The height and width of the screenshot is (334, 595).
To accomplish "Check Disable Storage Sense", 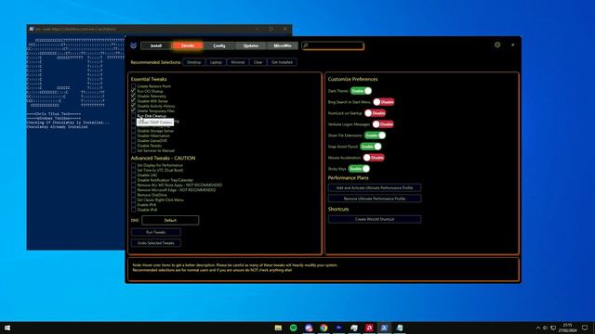I will 133,131.
